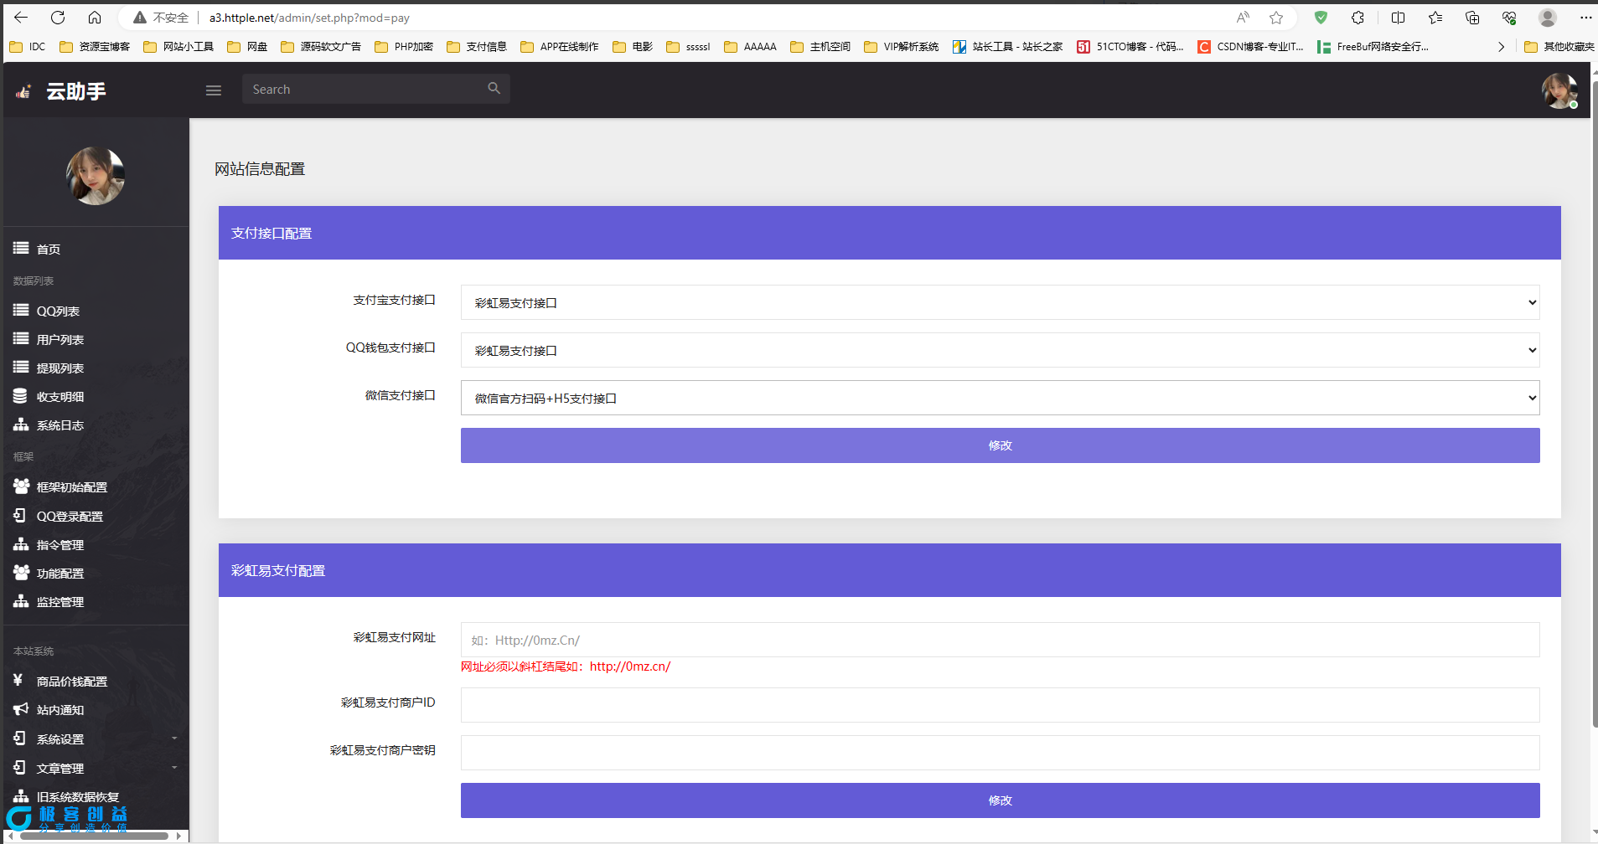
Task: Open 提现列表 from the sidebar
Action: [x=59, y=368]
